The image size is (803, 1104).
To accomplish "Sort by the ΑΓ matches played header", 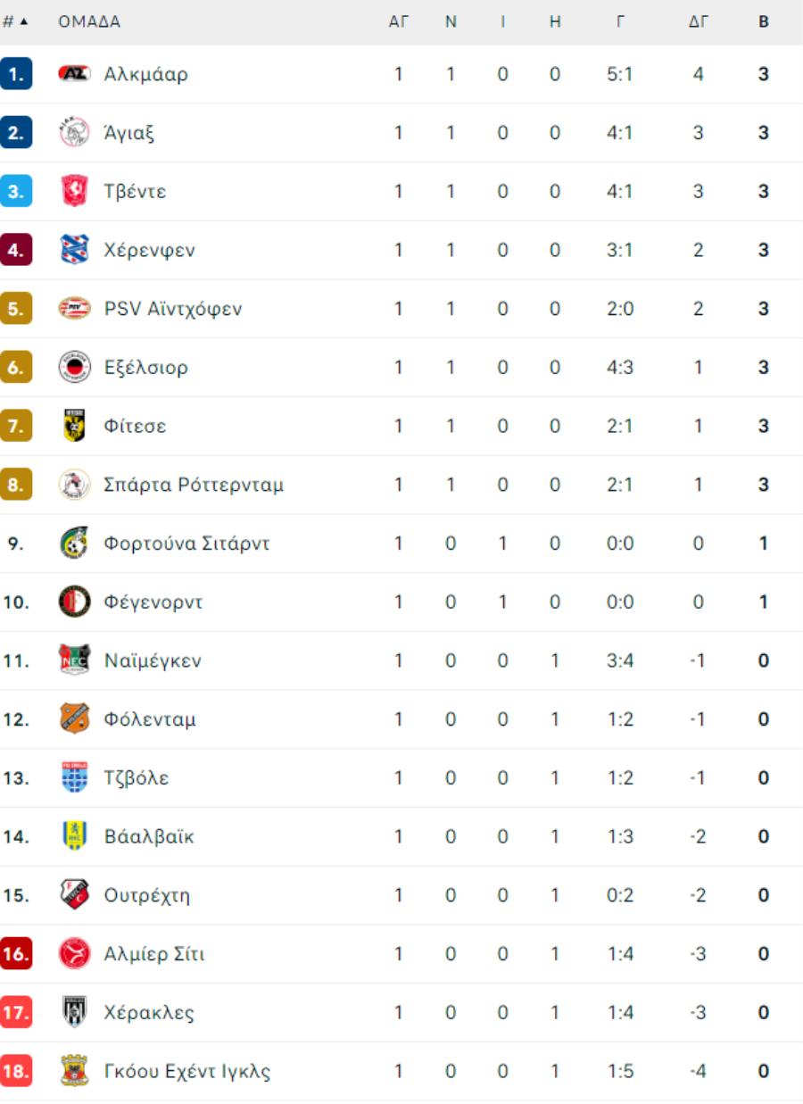I will pyautogui.click(x=398, y=21).
